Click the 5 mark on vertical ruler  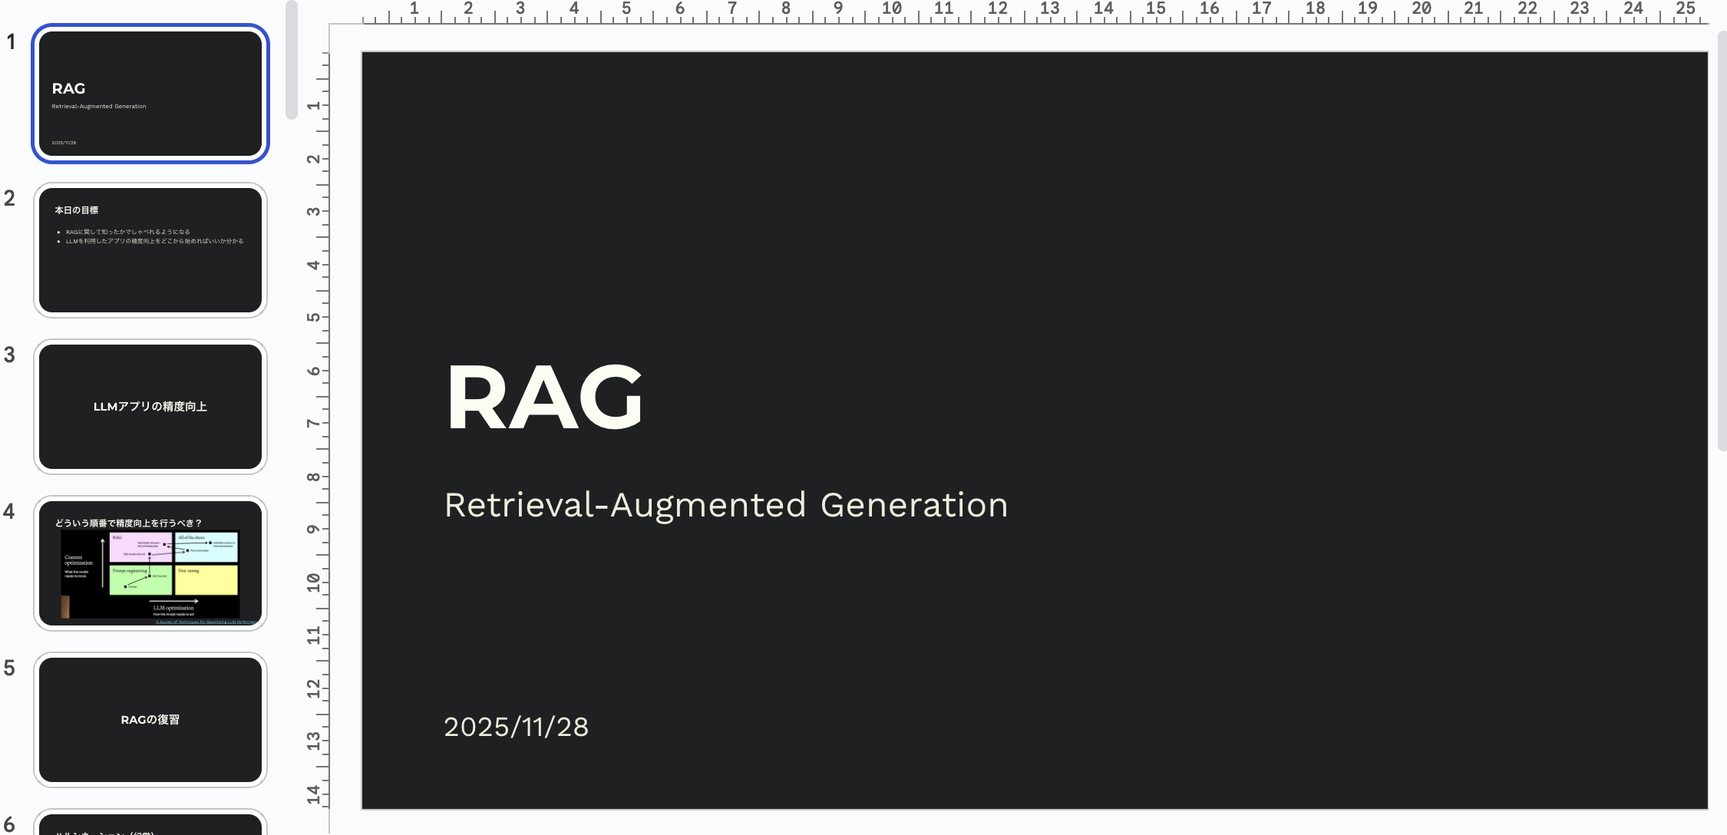pos(314,317)
